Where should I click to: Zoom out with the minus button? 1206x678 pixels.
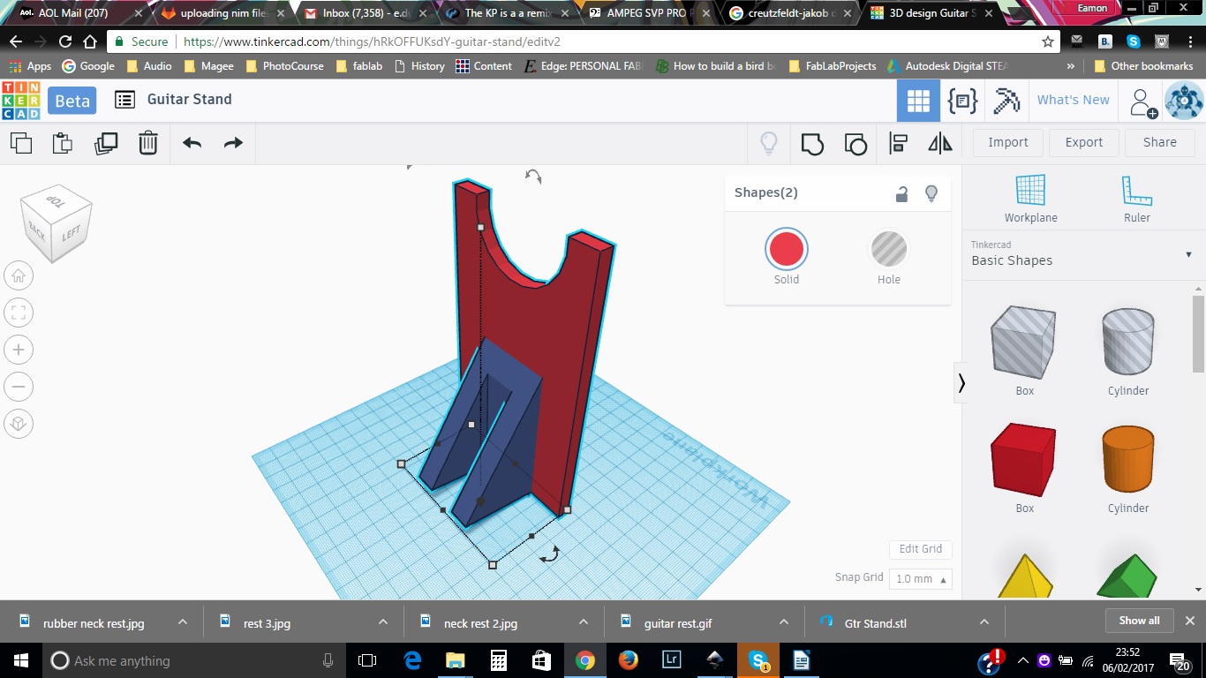[19, 387]
